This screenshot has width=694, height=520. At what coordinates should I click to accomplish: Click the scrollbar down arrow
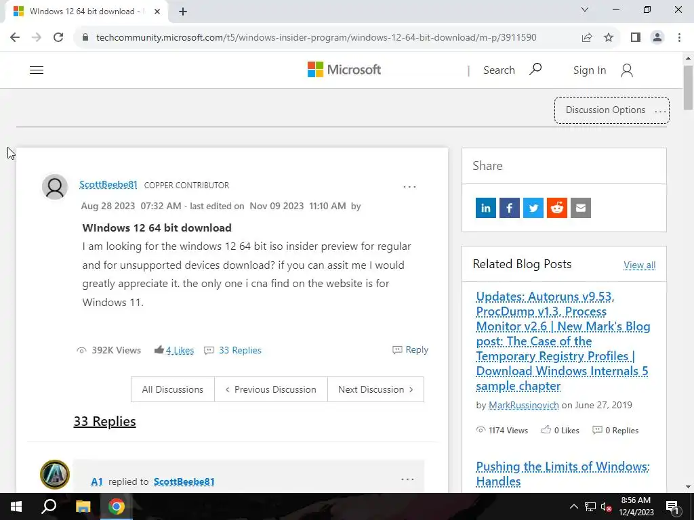[x=688, y=487]
